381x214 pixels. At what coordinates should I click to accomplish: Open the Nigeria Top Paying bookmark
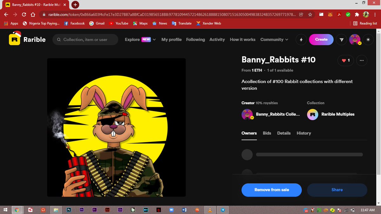41,23
